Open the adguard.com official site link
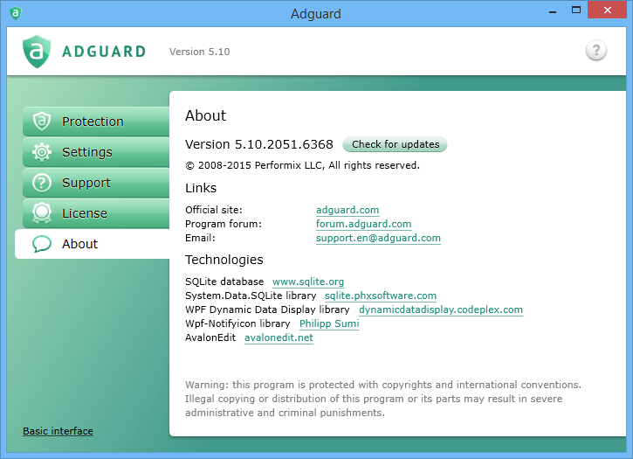 (347, 210)
